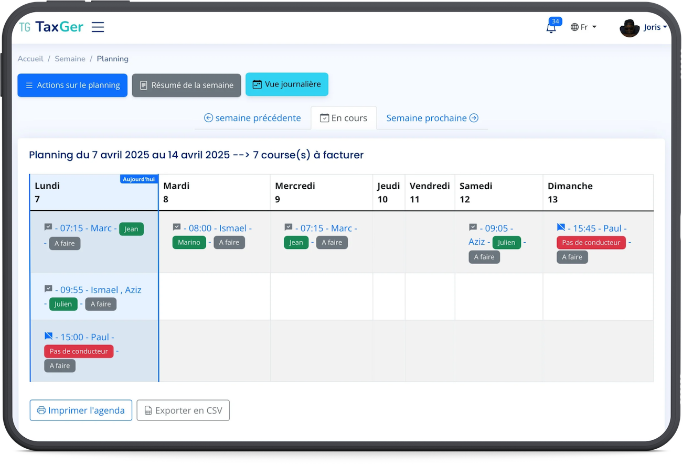Image resolution: width=682 pixels, height=465 pixels.
Task: Click the globe language icon
Action: 574,27
